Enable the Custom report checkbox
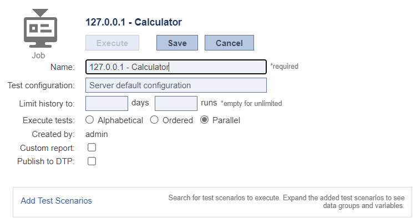Image resolution: width=416 pixels, height=223 pixels. (92, 148)
